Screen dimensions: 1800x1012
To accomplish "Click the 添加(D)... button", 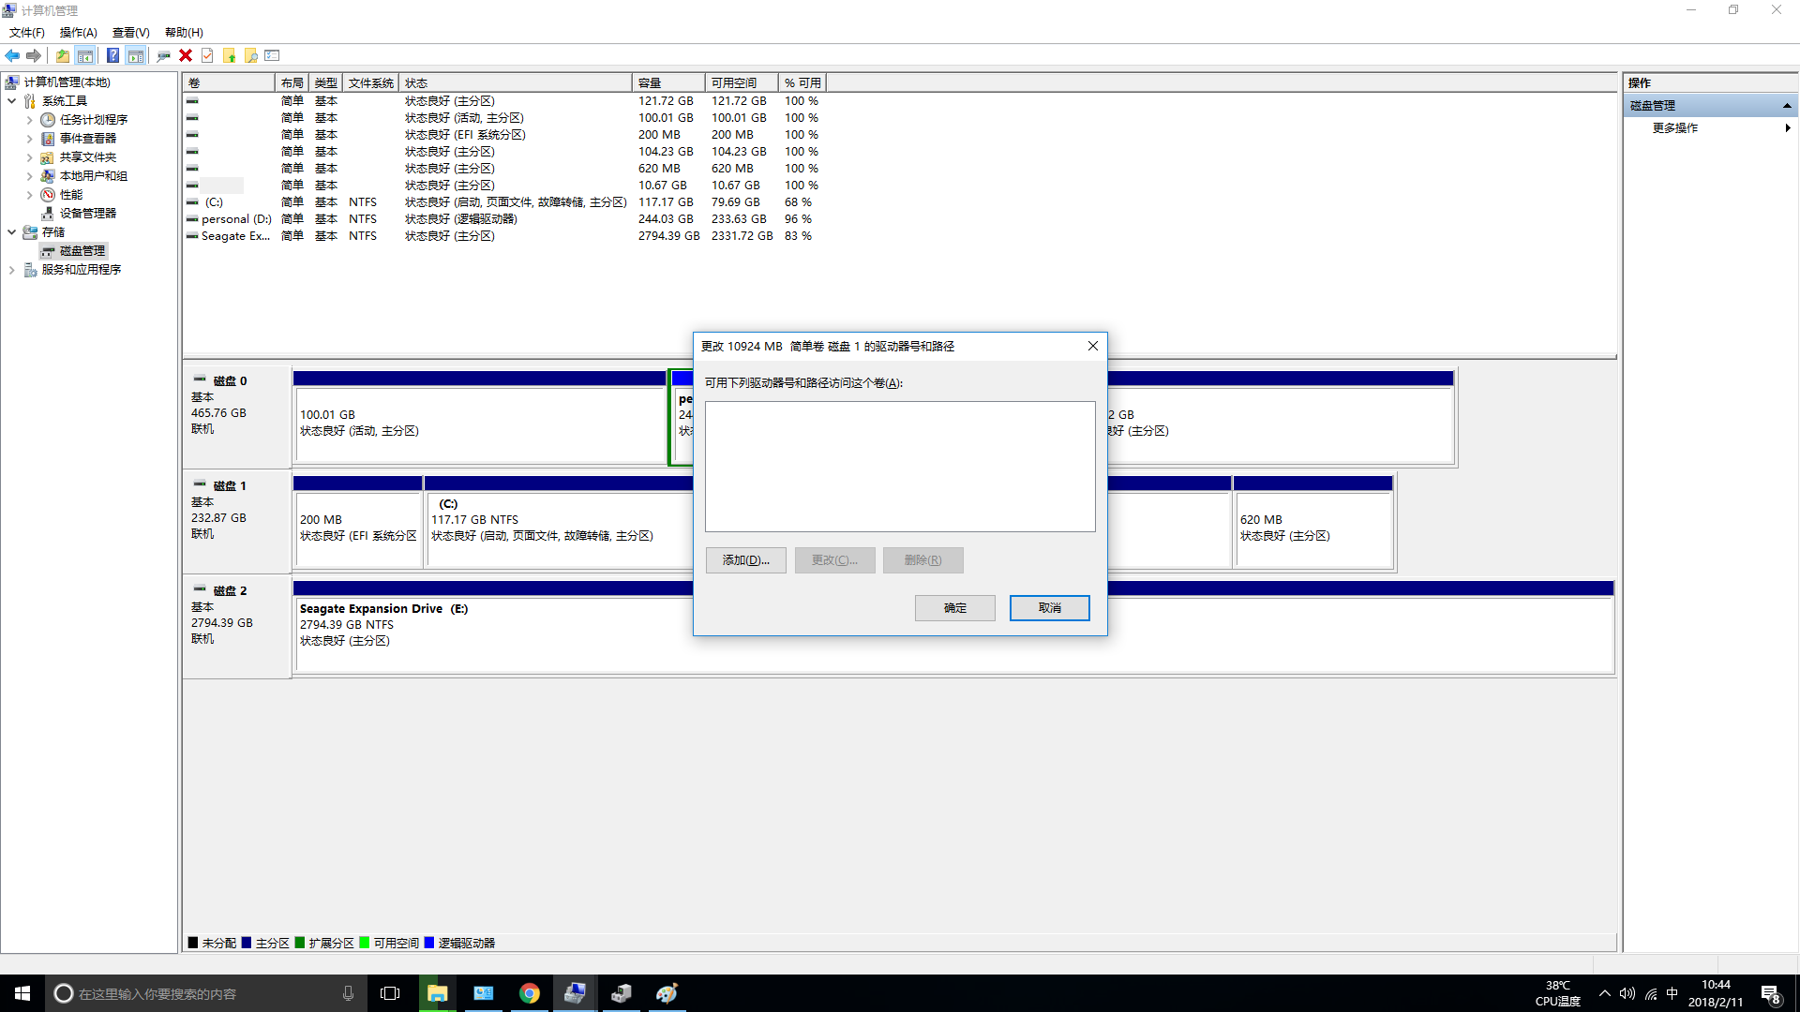I will tap(745, 560).
